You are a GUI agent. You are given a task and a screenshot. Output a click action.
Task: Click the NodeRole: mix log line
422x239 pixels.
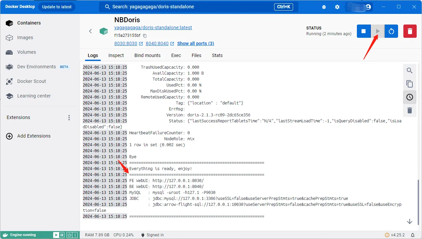(179, 139)
